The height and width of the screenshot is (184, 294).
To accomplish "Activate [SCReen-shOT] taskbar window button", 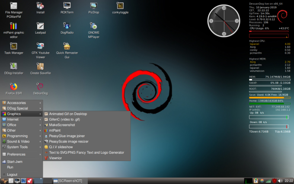I will click(70, 181).
